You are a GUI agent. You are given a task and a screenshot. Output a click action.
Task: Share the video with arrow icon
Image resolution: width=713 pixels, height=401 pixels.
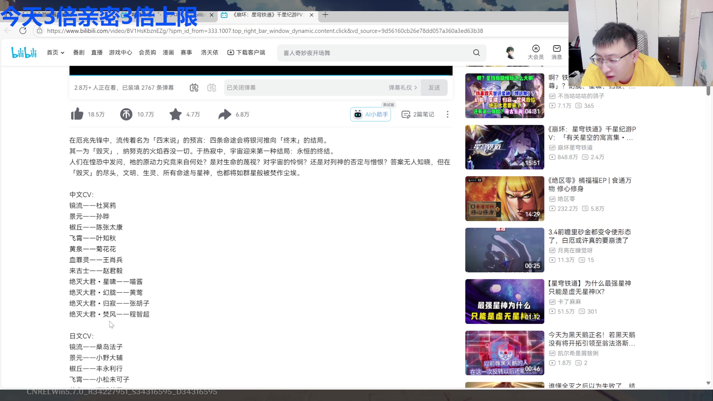point(225,114)
